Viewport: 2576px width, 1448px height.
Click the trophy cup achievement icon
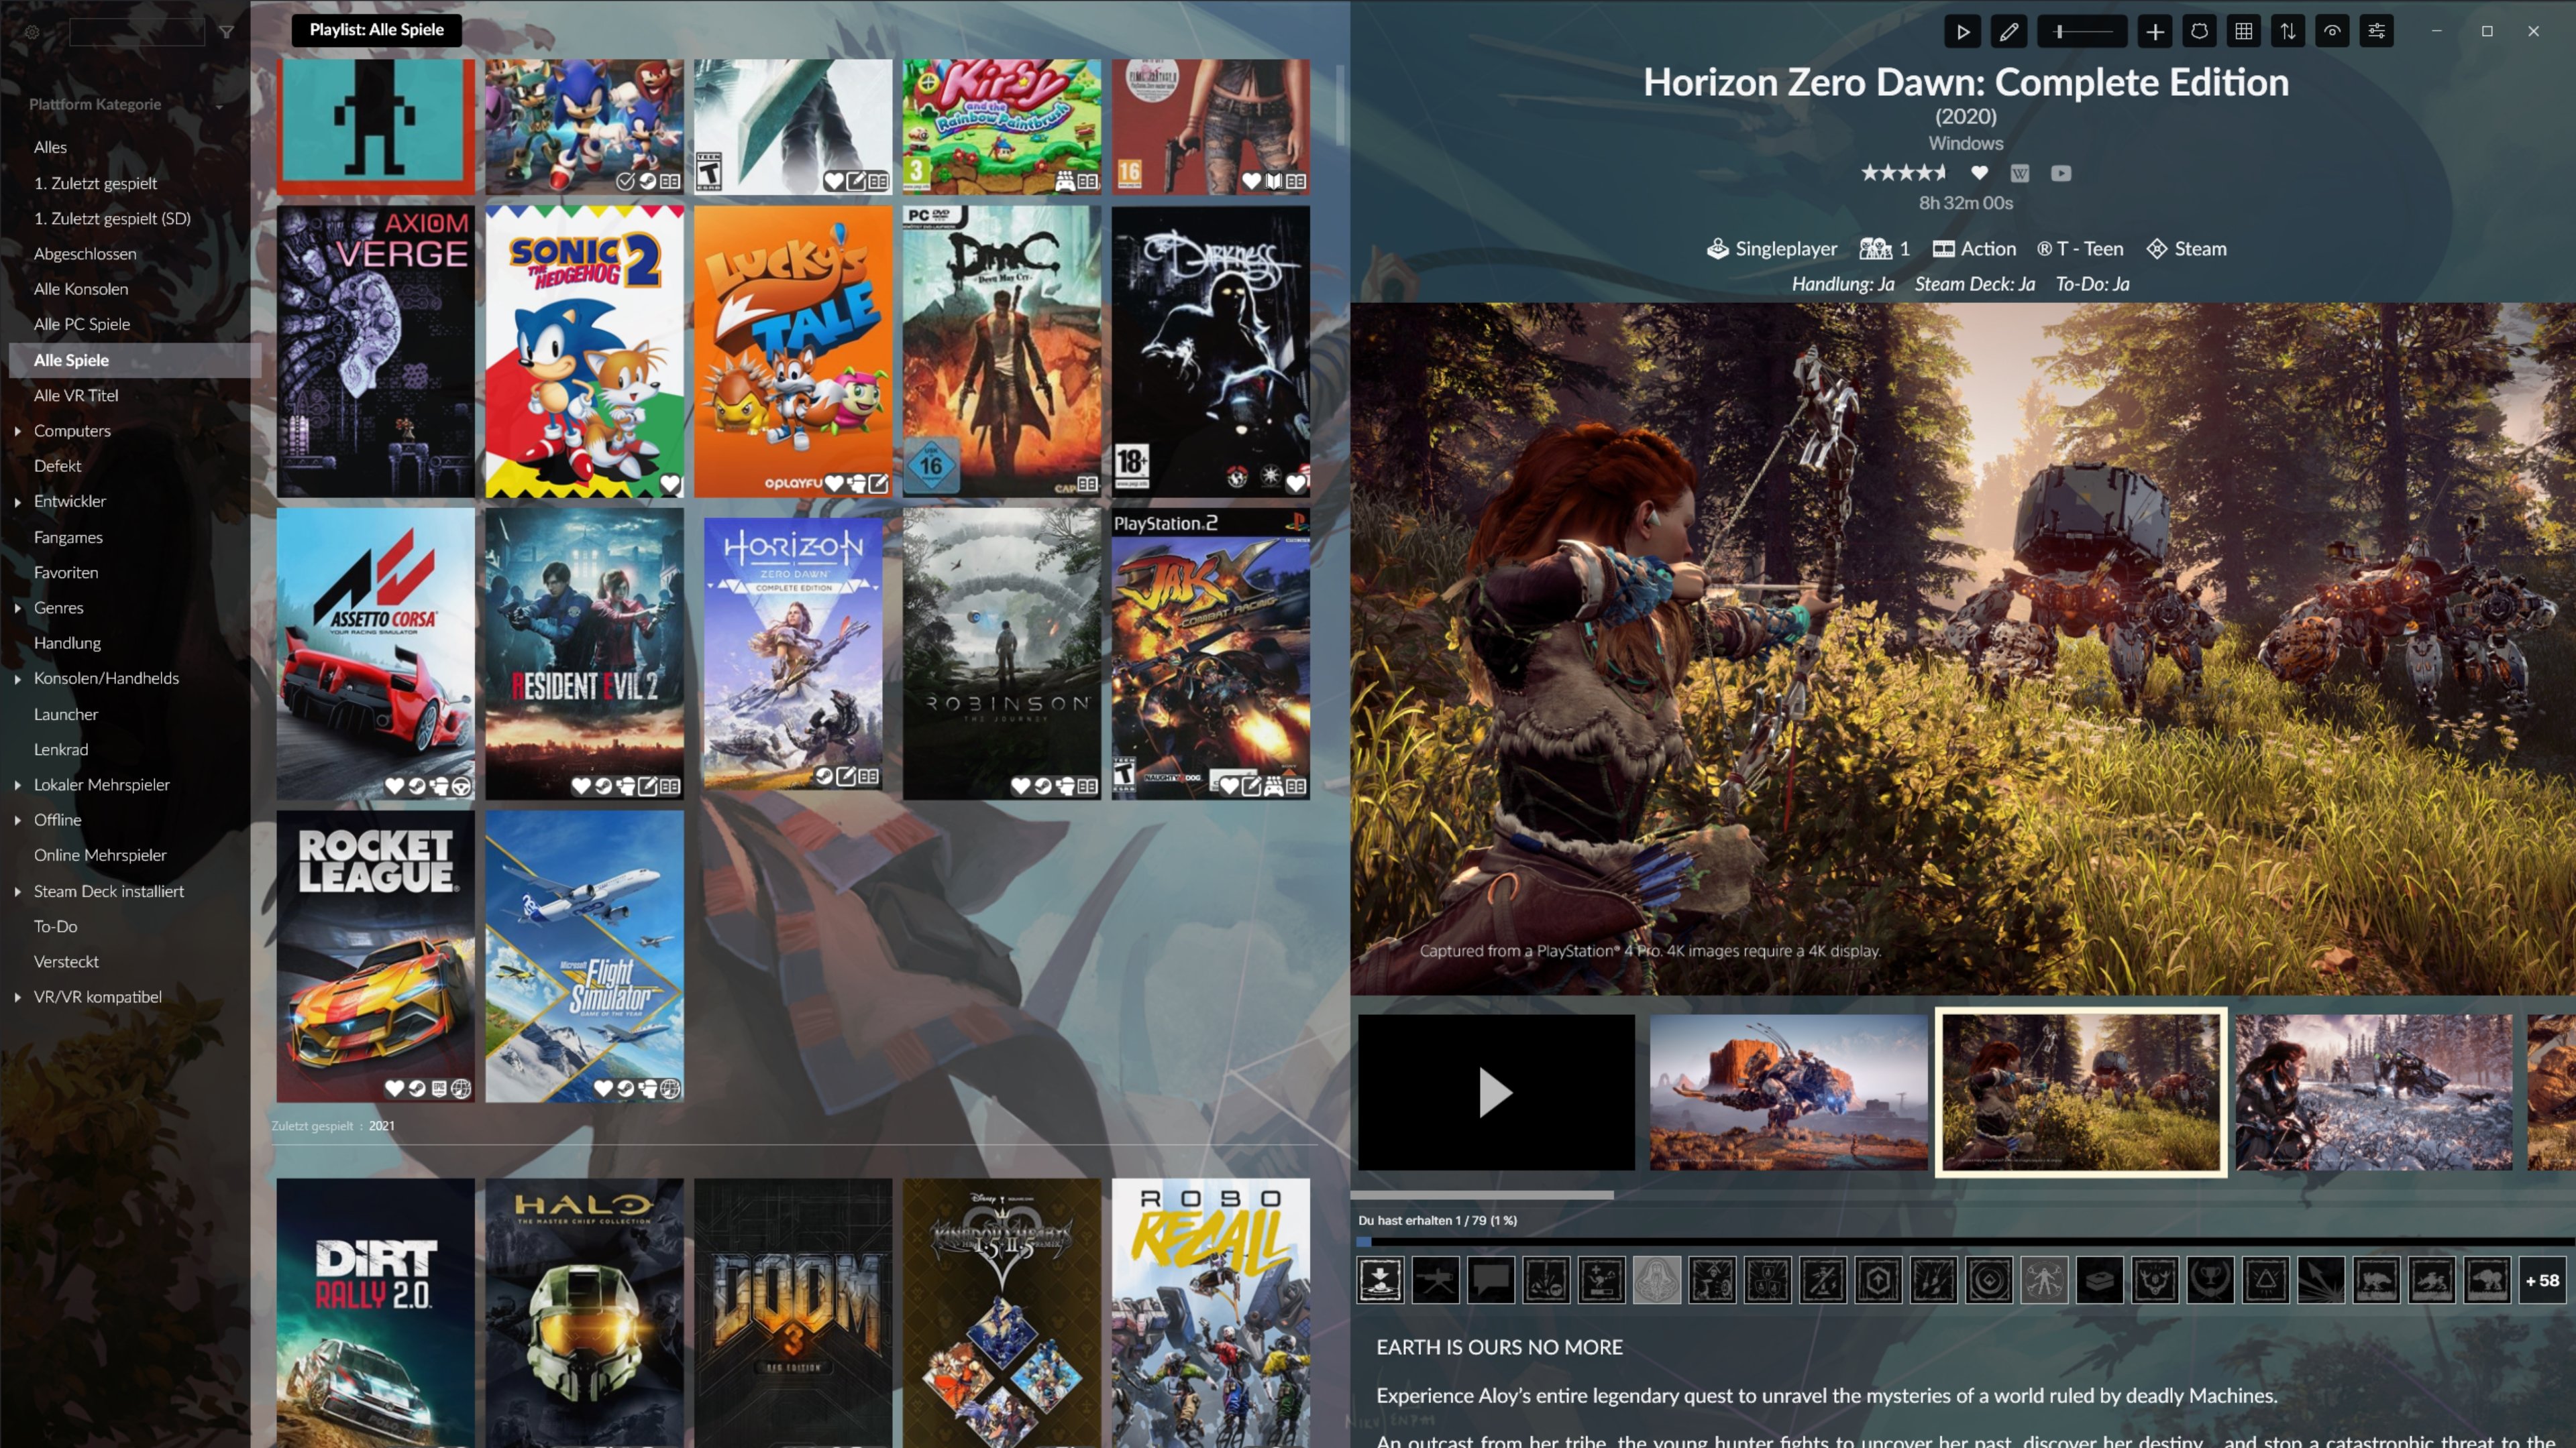[x=2210, y=1280]
